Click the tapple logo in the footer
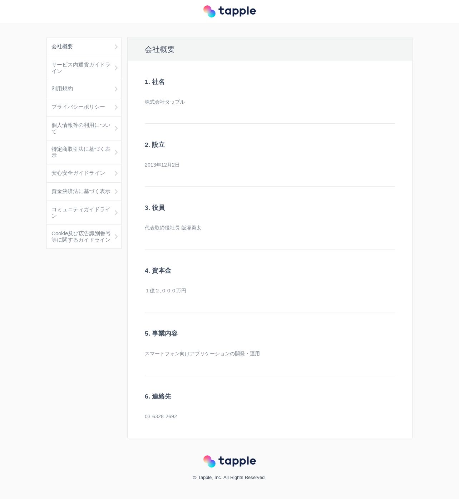 pyautogui.click(x=229, y=461)
